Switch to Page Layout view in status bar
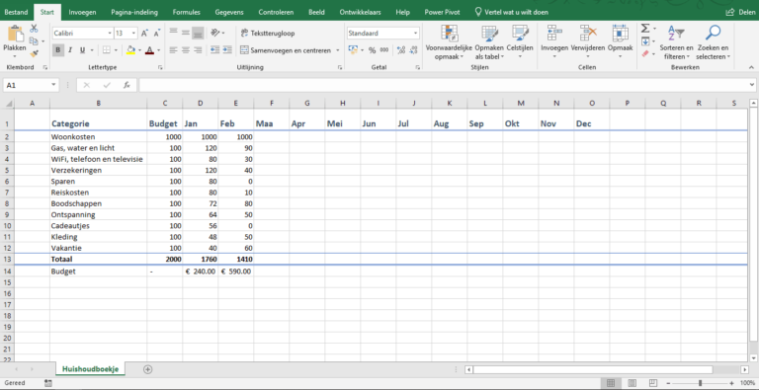759x390 pixels. [632, 383]
